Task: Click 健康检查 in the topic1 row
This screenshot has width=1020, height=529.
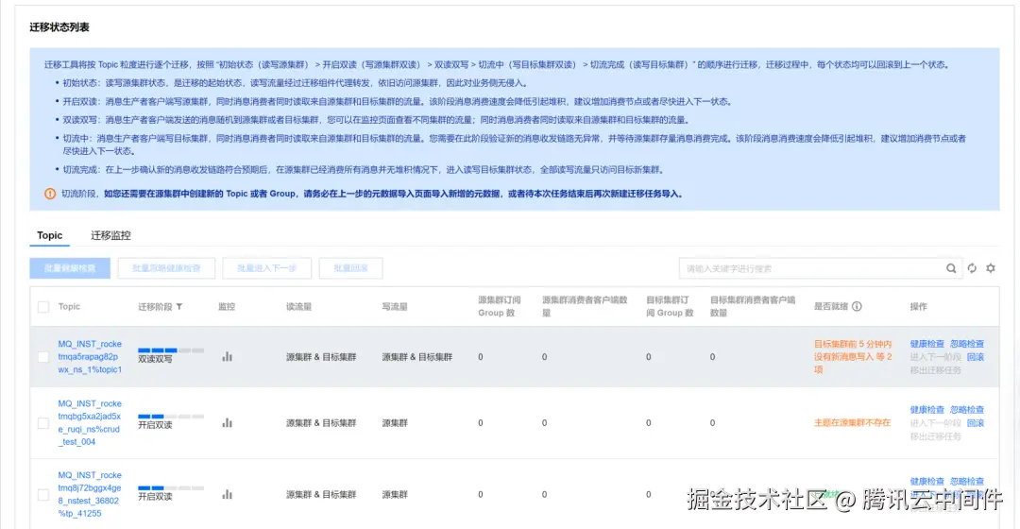Action: [927, 344]
